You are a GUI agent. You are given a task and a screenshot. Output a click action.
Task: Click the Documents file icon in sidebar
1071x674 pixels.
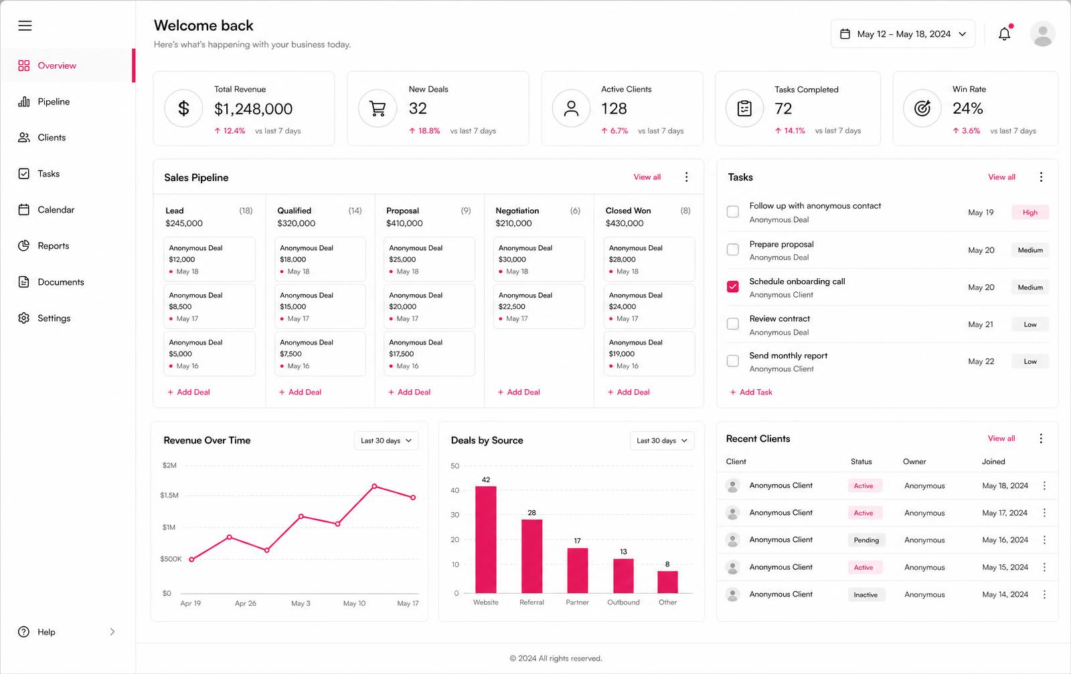tap(24, 282)
